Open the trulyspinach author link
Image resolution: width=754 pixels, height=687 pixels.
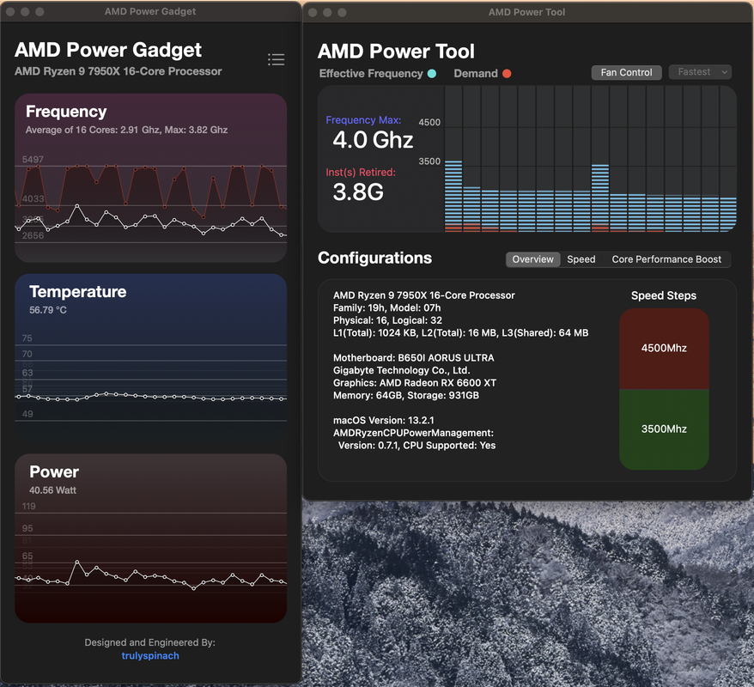(150, 656)
